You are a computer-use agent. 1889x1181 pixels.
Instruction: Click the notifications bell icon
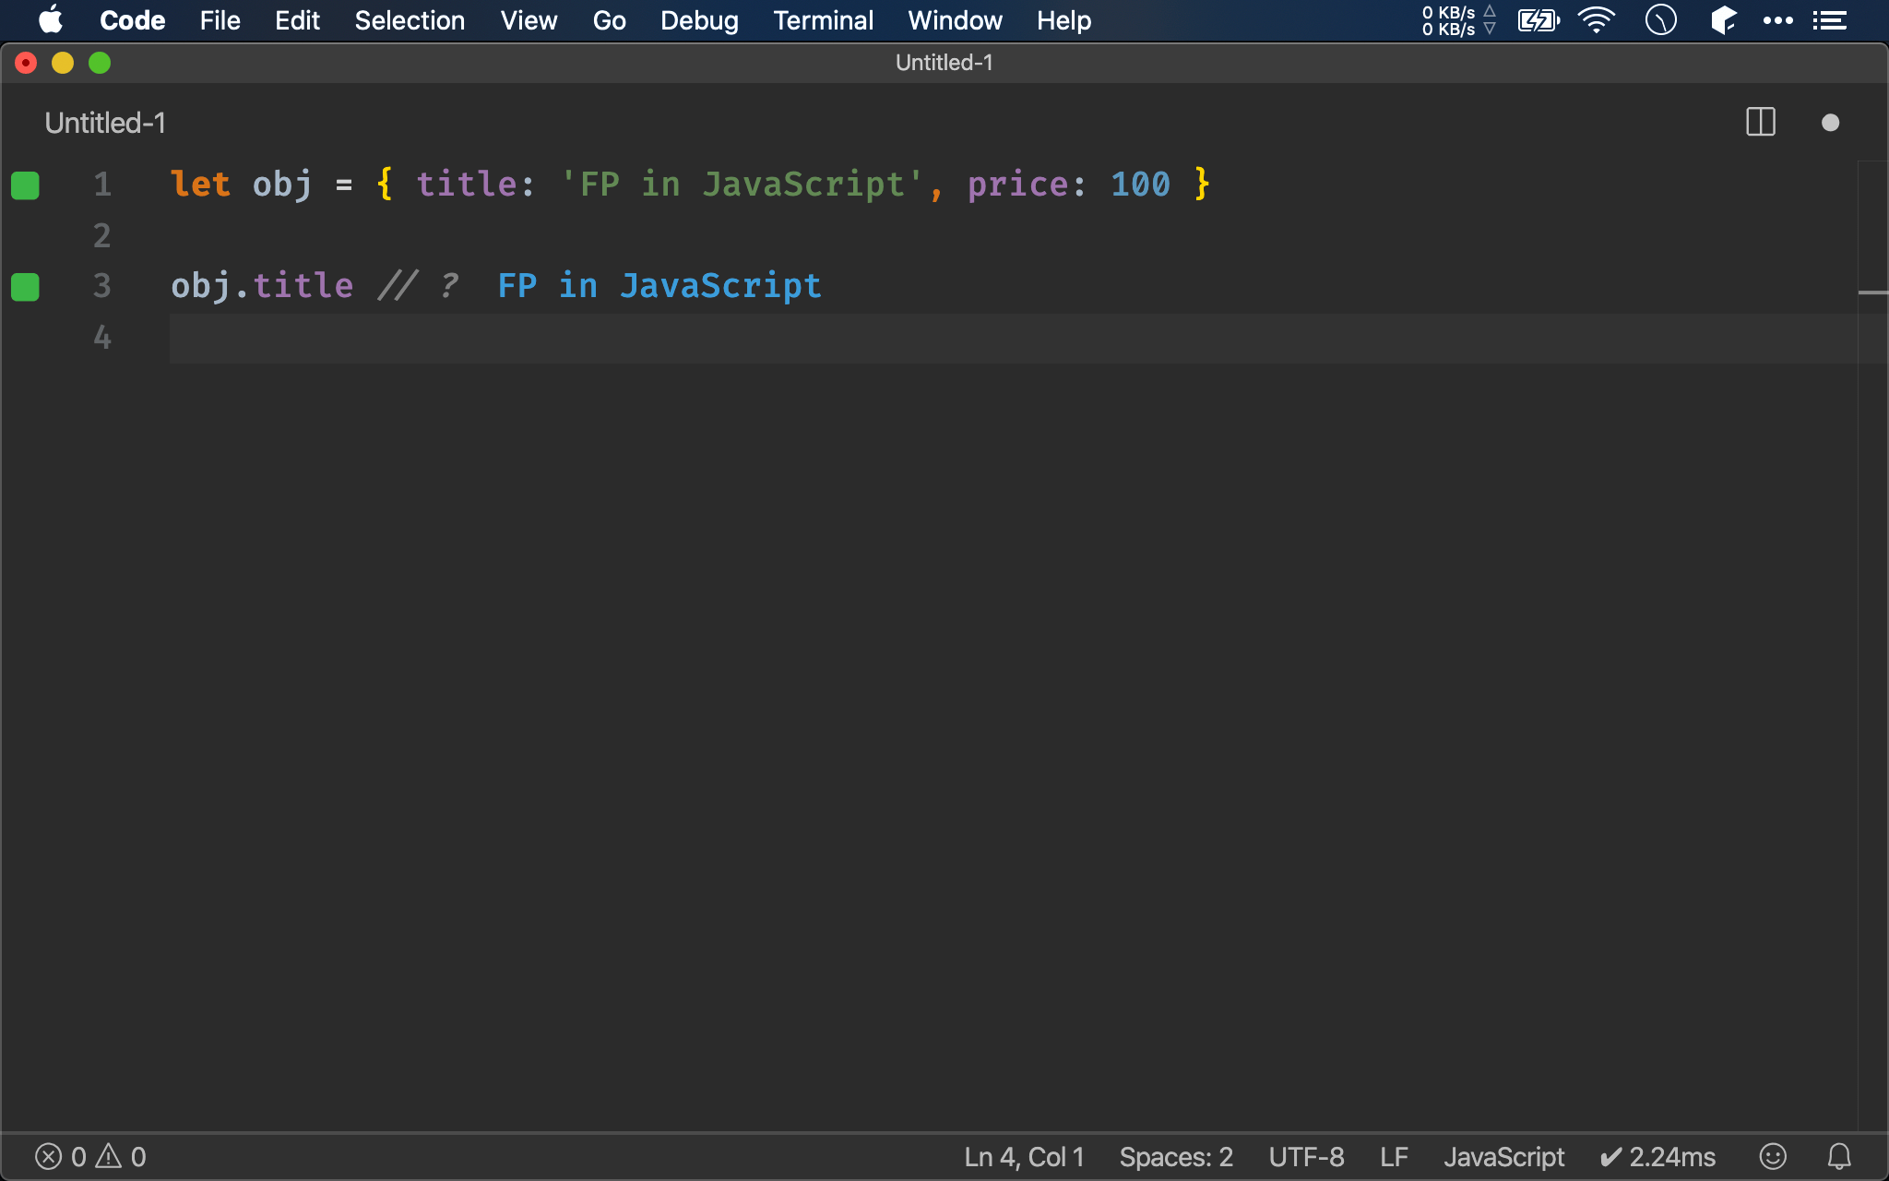pos(1840,1155)
